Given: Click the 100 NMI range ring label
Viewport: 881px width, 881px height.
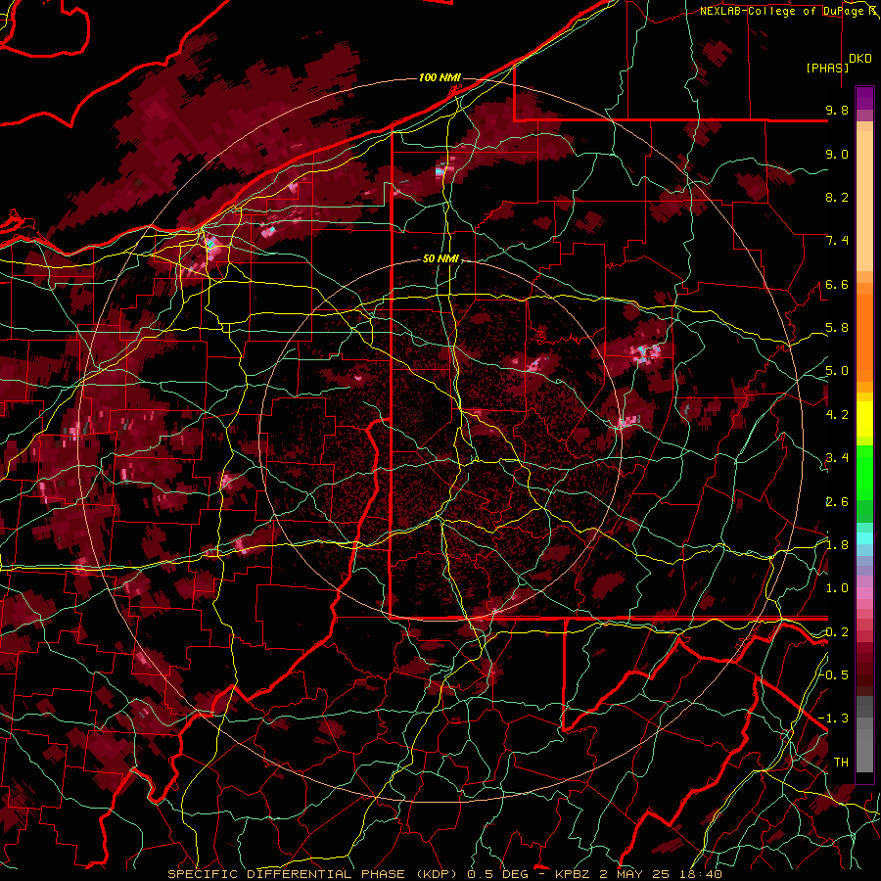Looking at the screenshot, I should click(440, 77).
